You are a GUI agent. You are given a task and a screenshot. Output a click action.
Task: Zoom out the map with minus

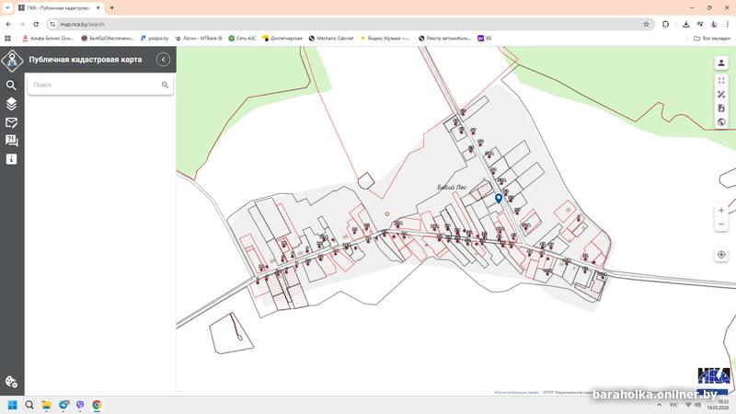(721, 225)
